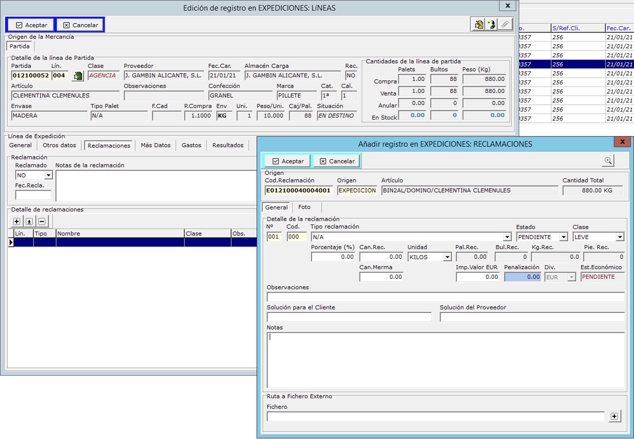Screen dimensions: 634x439
Task: Click the magnifier zoom icon in Reclamaciones dialog
Action: tap(608, 161)
